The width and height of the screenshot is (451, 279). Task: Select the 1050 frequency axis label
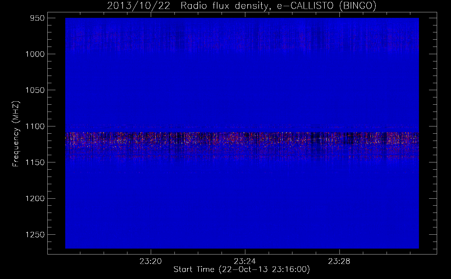pos(35,90)
